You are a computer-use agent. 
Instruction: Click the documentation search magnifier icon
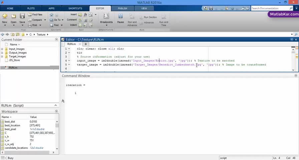[x=291, y=8]
